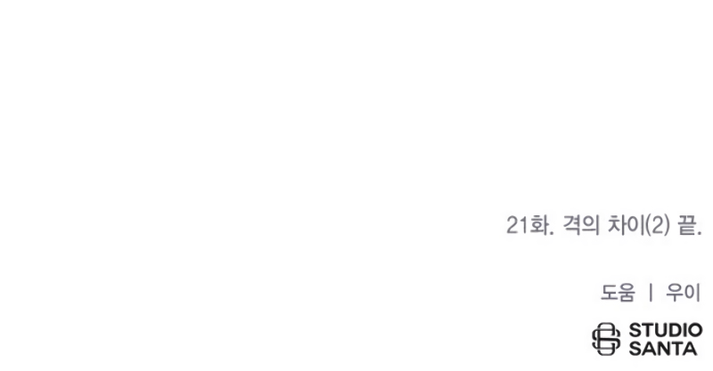
Task: Click the 우이 assistant name
Action: tap(683, 293)
